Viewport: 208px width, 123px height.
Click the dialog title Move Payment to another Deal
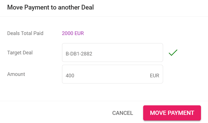click(50, 8)
